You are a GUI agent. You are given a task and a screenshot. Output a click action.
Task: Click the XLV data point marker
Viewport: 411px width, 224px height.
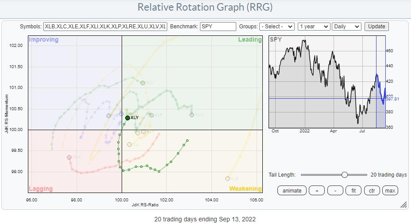click(142, 83)
